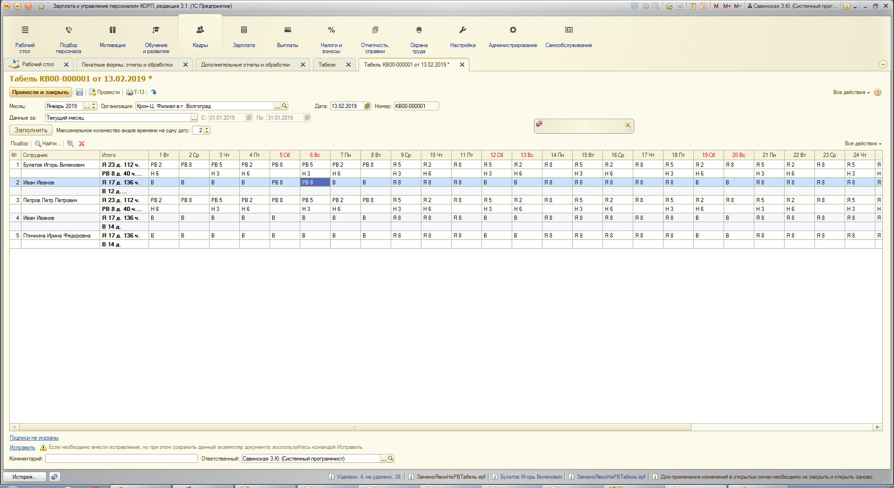Screen dimensions: 894x488
Task: Dismiss the small popup notification with X
Action: click(x=628, y=125)
